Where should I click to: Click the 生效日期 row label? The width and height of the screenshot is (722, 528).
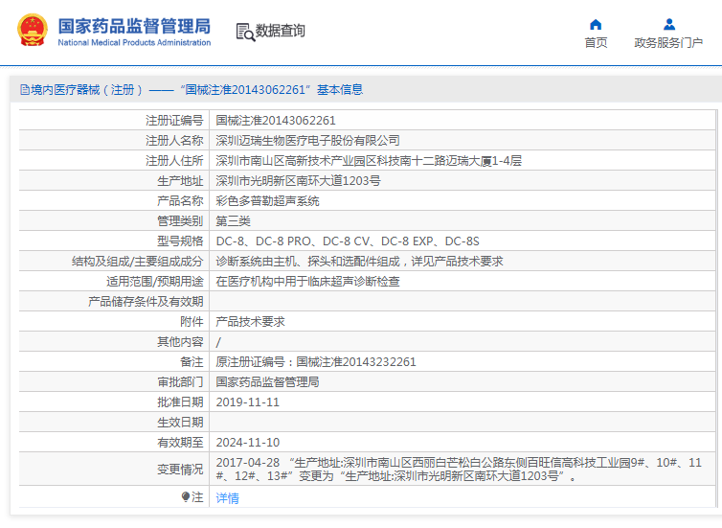point(180,422)
